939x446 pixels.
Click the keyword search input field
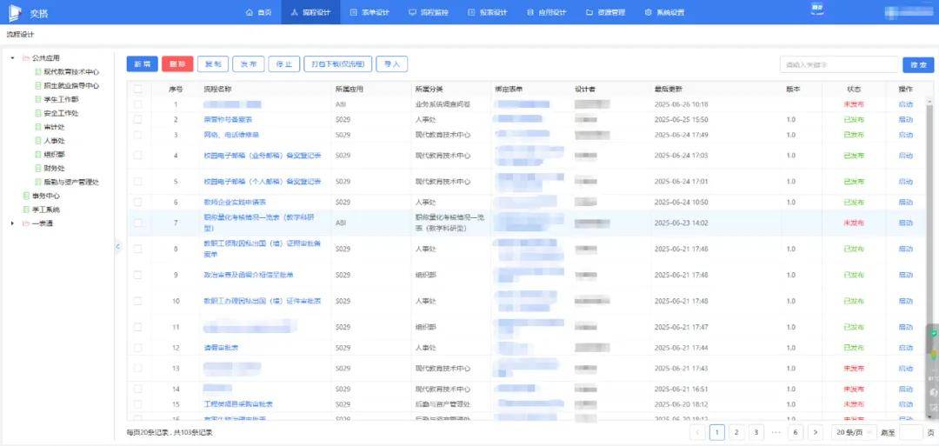[x=838, y=64]
